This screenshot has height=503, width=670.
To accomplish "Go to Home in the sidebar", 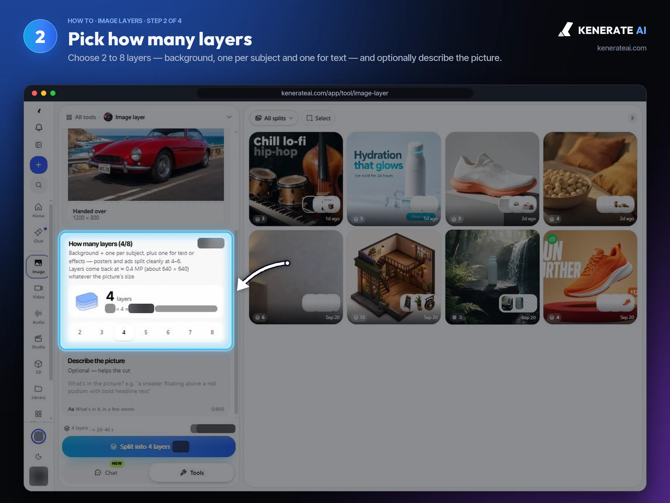I will pyautogui.click(x=39, y=210).
